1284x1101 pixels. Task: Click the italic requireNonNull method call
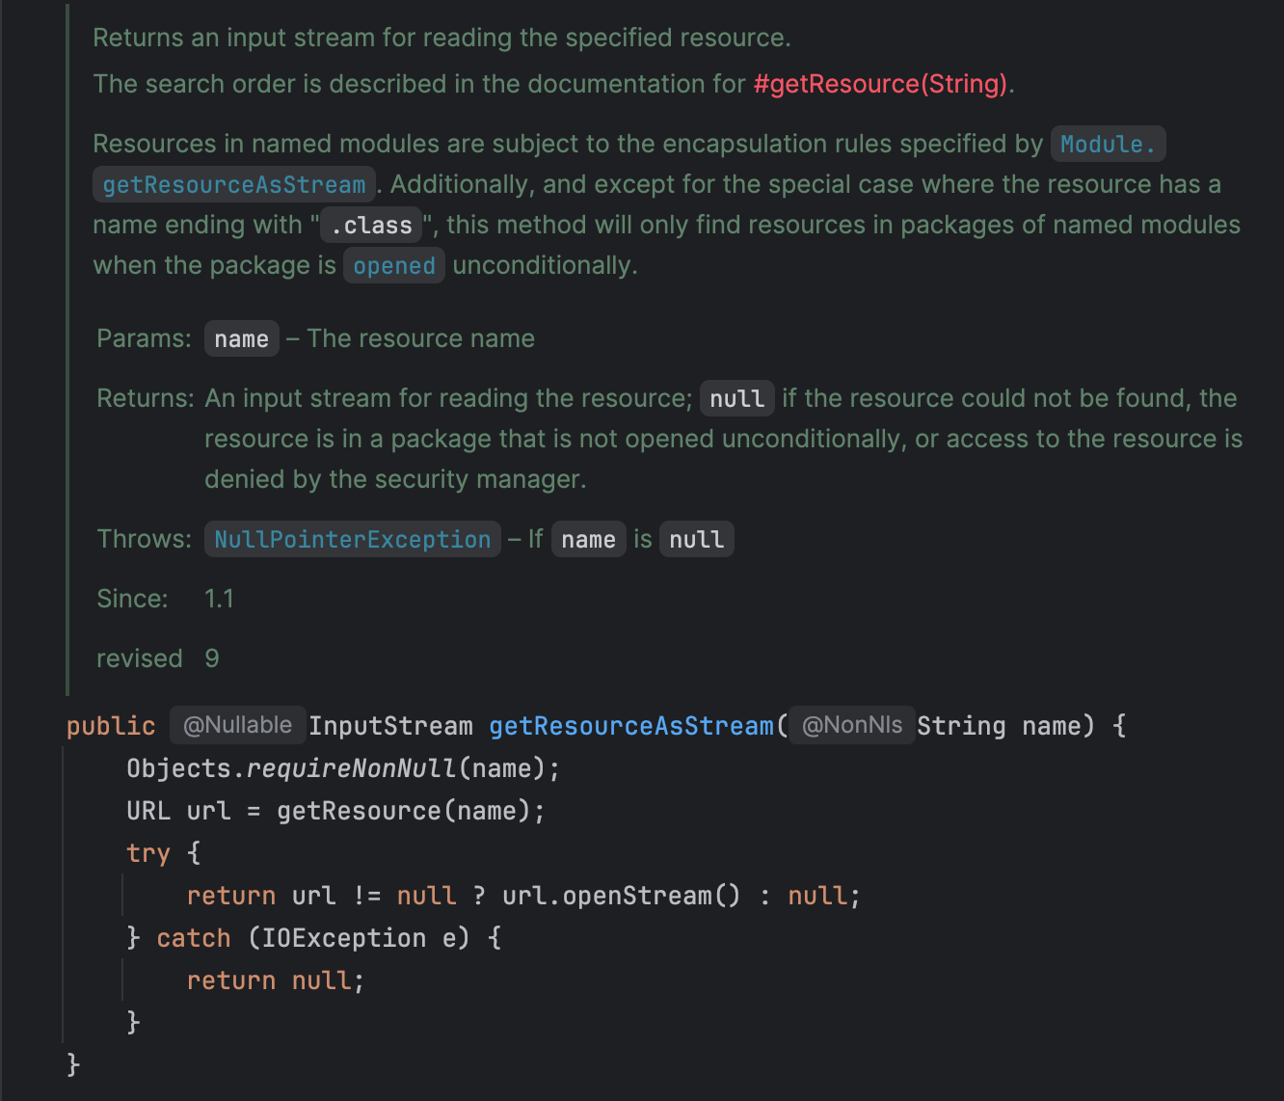(352, 768)
